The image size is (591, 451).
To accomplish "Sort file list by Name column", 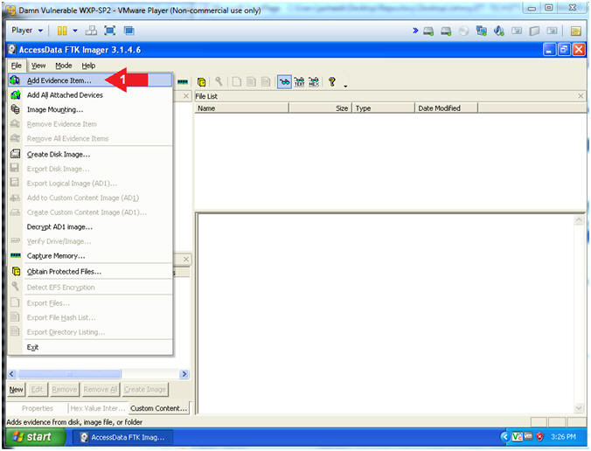I will [x=241, y=108].
